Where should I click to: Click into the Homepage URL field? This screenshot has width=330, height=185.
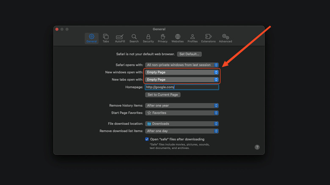point(182,87)
